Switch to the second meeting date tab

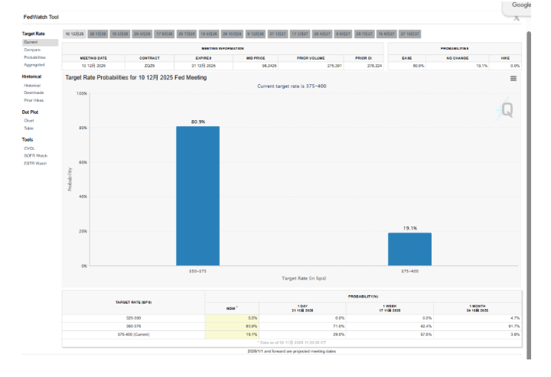[x=97, y=34]
